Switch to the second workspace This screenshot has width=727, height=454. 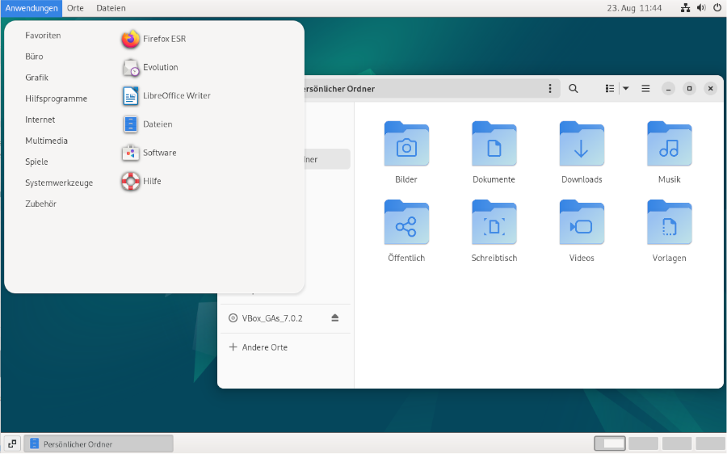point(644,443)
